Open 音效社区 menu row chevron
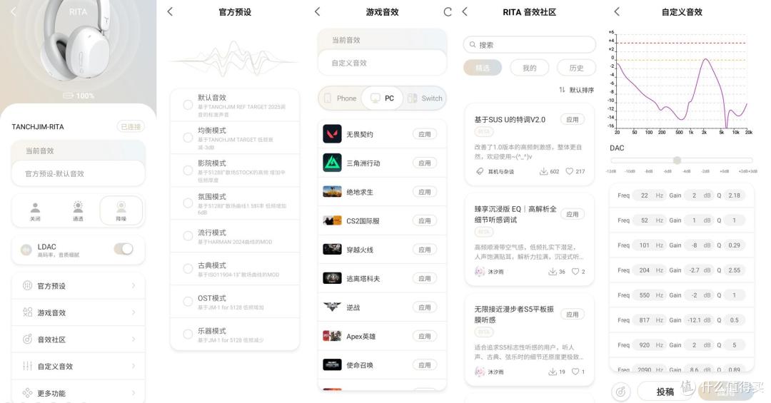Screen dimensions: 771x403 pos(133,339)
